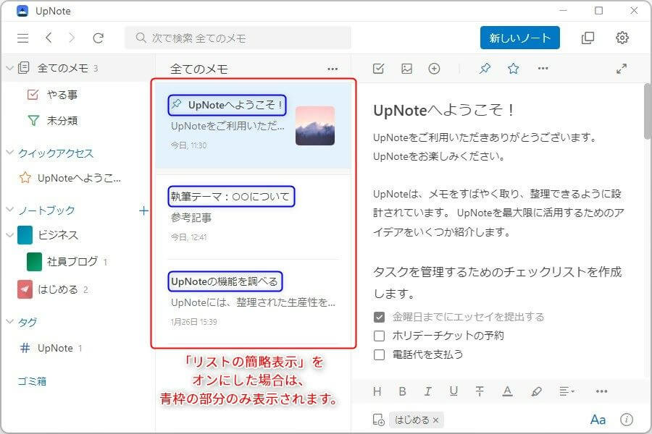This screenshot has width=652, height=434.
Task: Open the ビジネス notebook
Action: pos(58,235)
